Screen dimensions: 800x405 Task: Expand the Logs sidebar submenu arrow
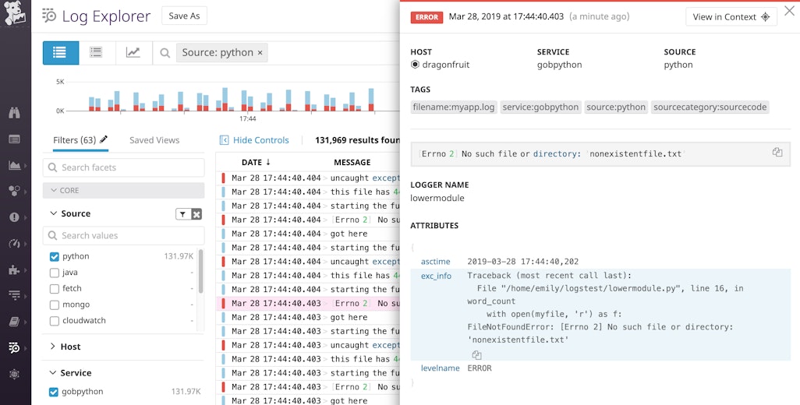point(26,348)
